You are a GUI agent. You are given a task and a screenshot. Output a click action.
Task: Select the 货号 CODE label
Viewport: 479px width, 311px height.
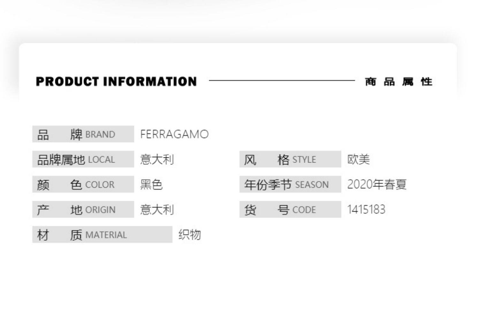point(290,209)
